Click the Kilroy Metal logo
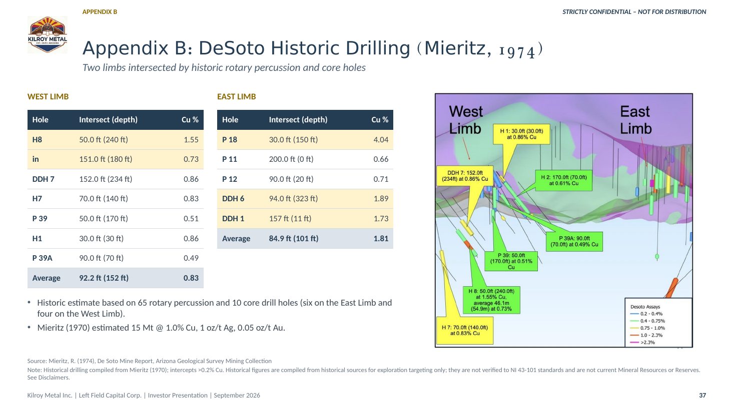734x412 pixels. [48, 34]
